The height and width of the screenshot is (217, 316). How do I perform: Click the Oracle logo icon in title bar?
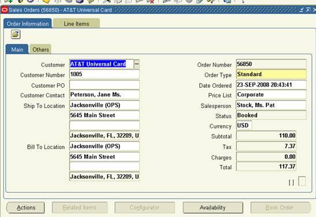pos(5,10)
